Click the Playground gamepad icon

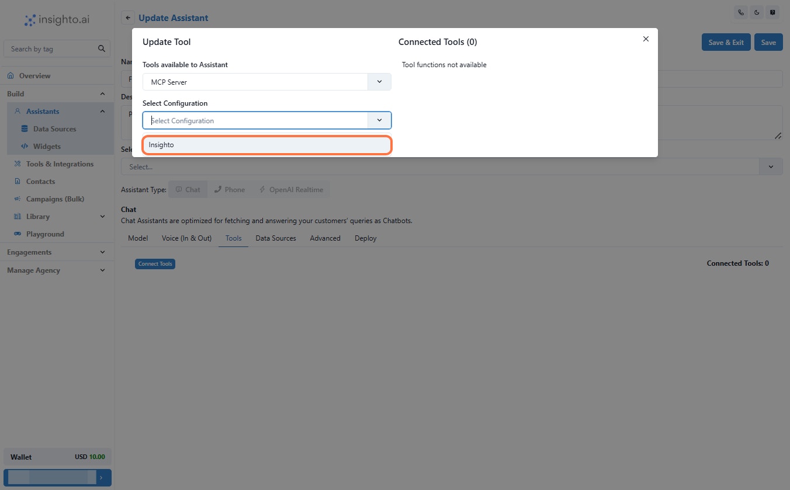18,234
